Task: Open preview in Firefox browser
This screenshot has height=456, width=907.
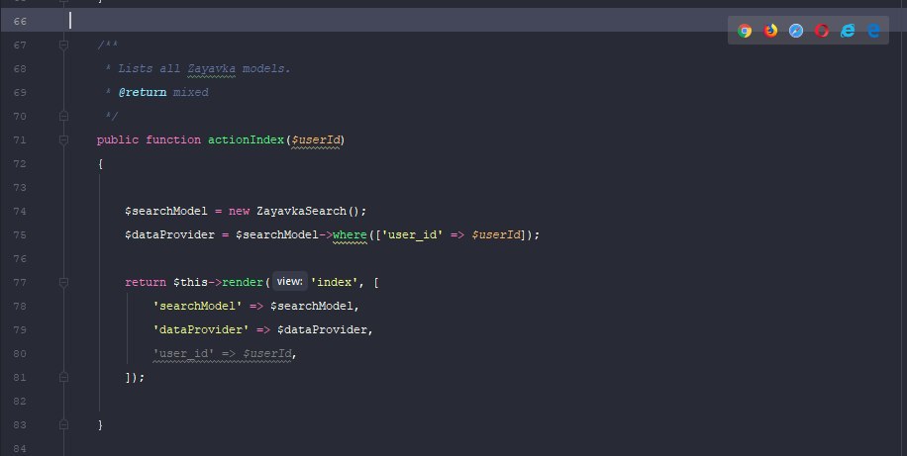Action: click(770, 31)
